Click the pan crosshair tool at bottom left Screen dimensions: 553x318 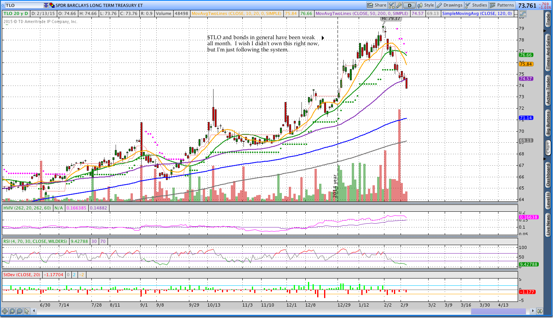coord(5,311)
